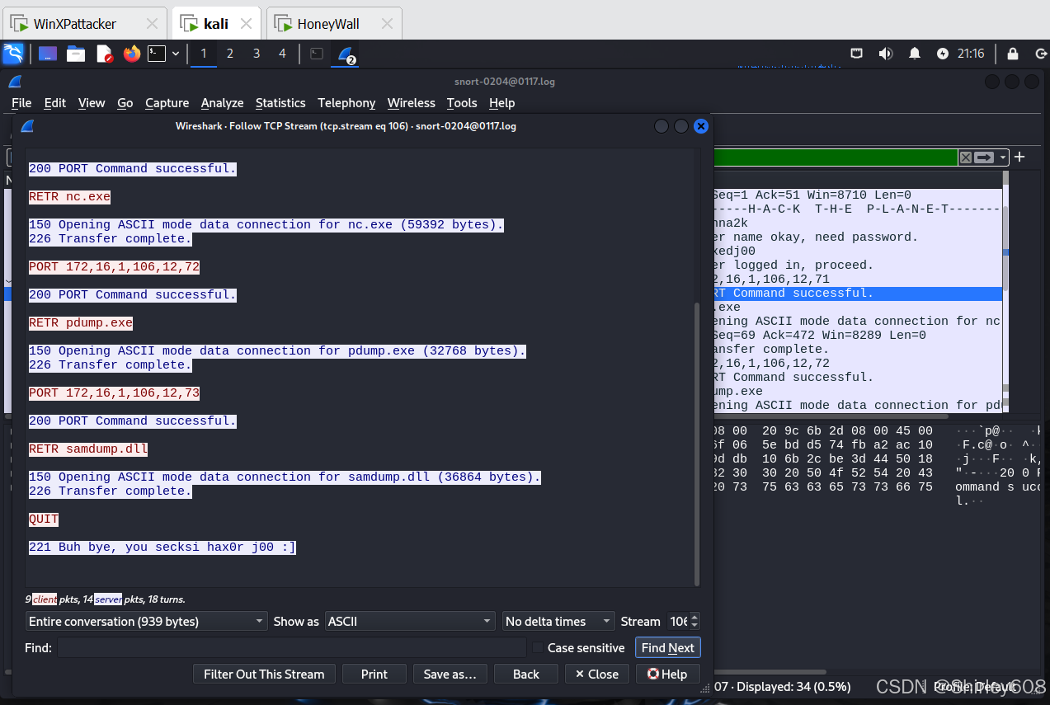
Task: Click the Find text input field
Action: pos(291,647)
